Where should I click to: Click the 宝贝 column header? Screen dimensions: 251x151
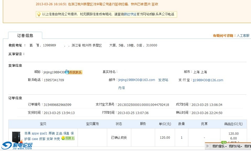(43, 124)
